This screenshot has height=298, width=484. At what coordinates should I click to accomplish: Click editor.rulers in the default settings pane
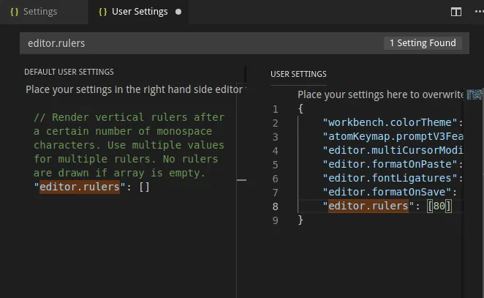coord(79,187)
